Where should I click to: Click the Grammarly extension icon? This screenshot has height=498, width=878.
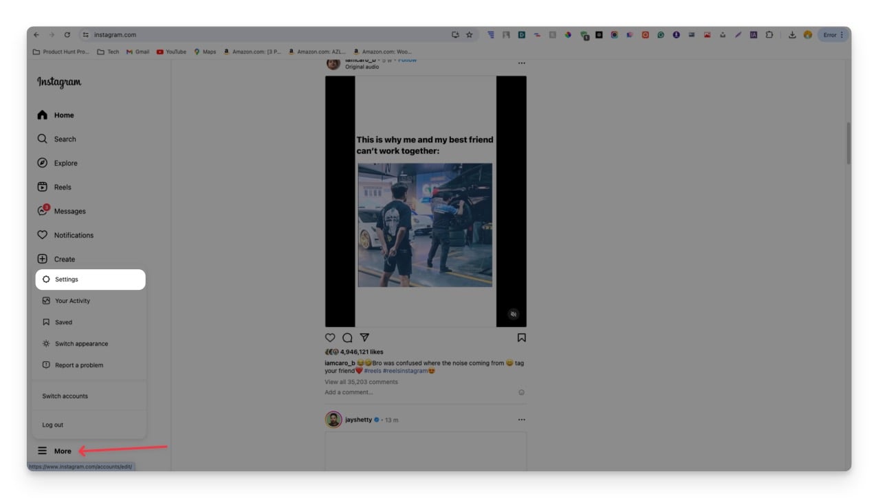[x=661, y=35]
